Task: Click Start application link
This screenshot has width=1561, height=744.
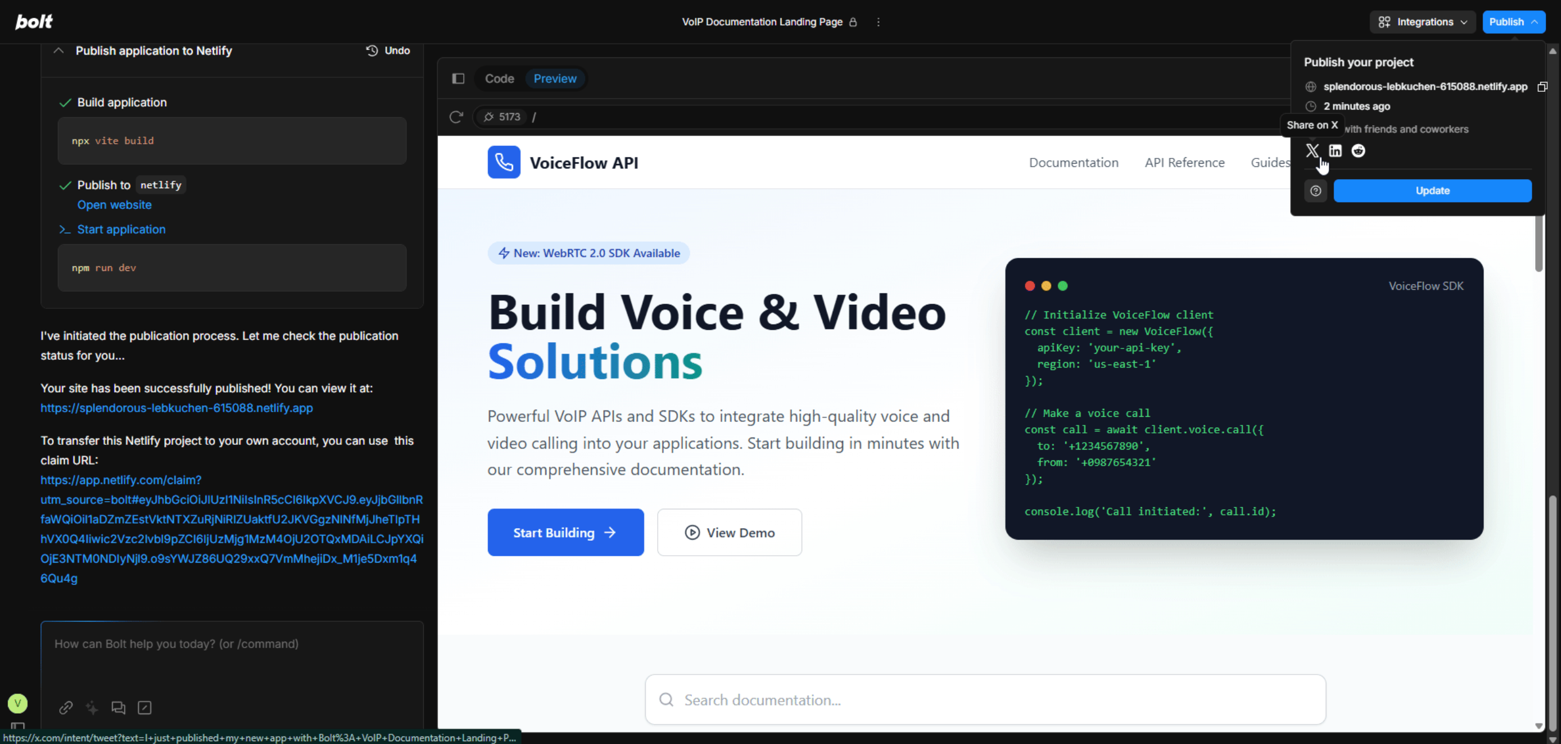Action: tap(121, 229)
